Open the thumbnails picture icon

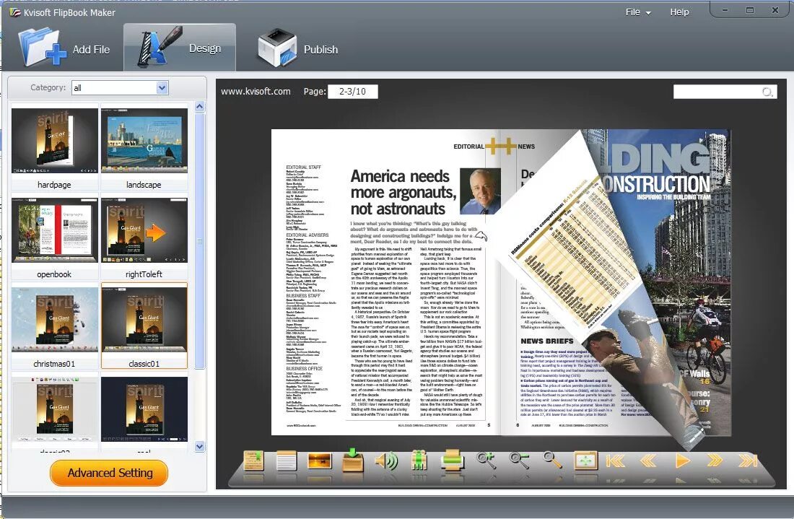(x=320, y=461)
